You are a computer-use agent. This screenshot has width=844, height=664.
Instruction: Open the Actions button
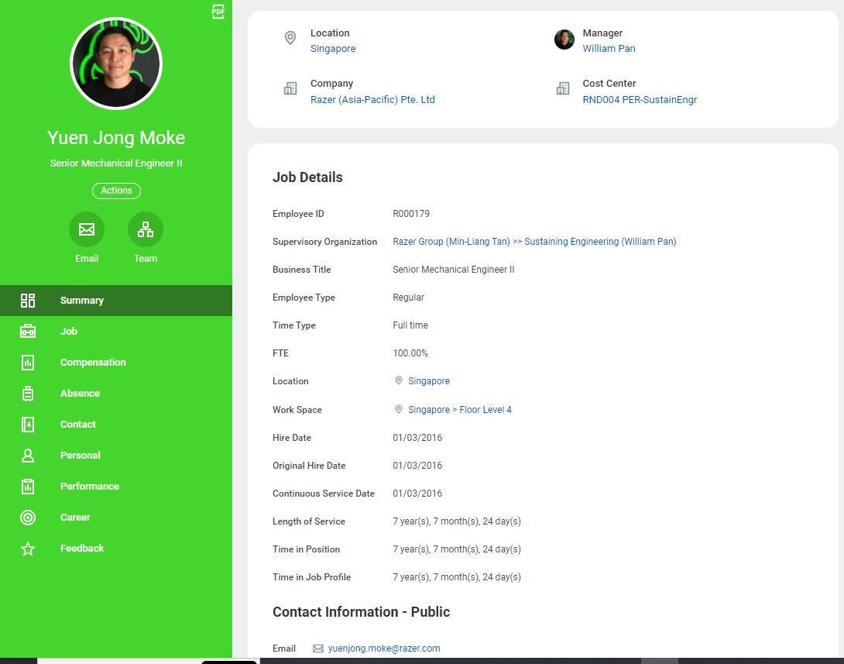pos(116,191)
